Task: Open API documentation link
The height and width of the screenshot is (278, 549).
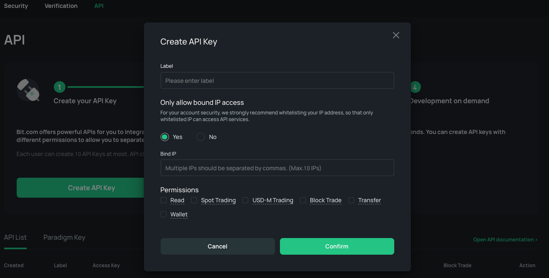Action: [x=505, y=240]
